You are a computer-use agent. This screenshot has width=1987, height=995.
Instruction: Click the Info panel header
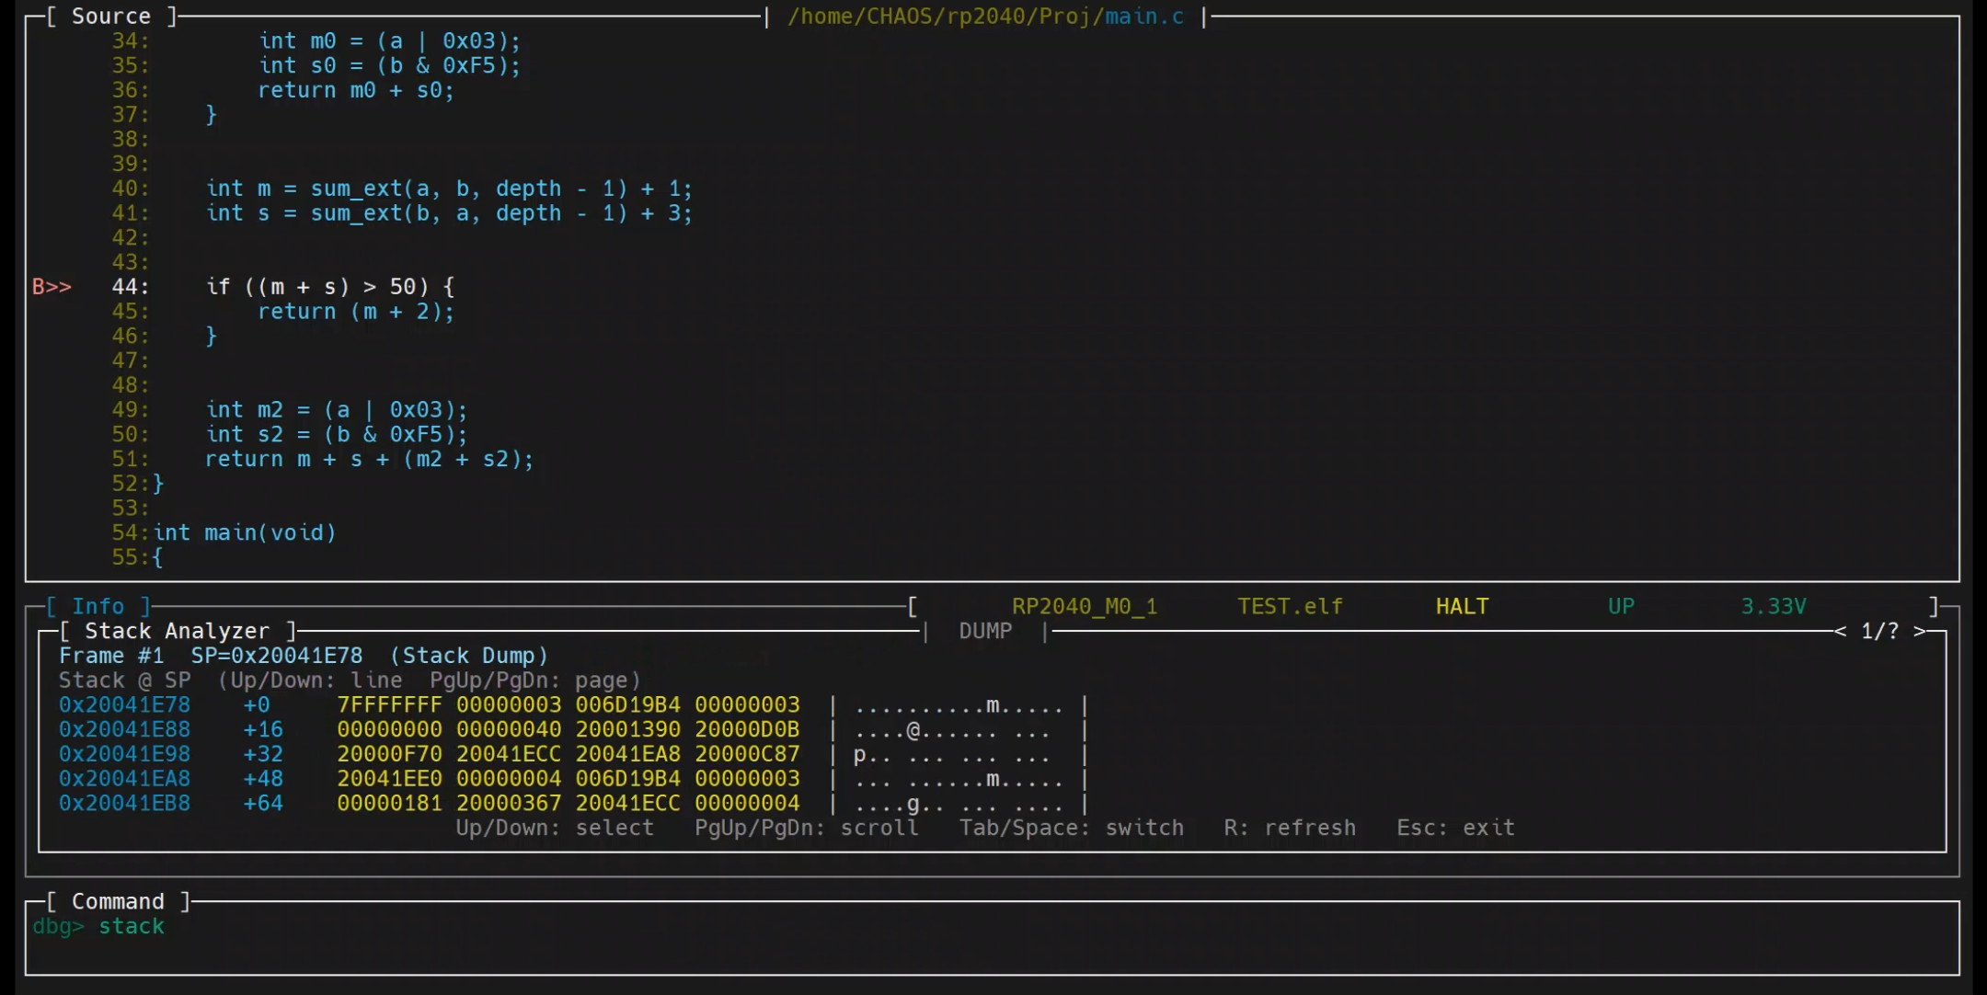pos(98,607)
